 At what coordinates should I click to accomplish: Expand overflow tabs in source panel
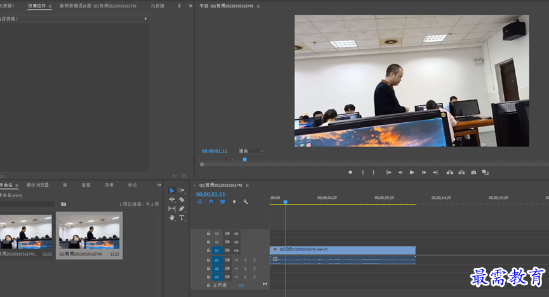[190, 6]
